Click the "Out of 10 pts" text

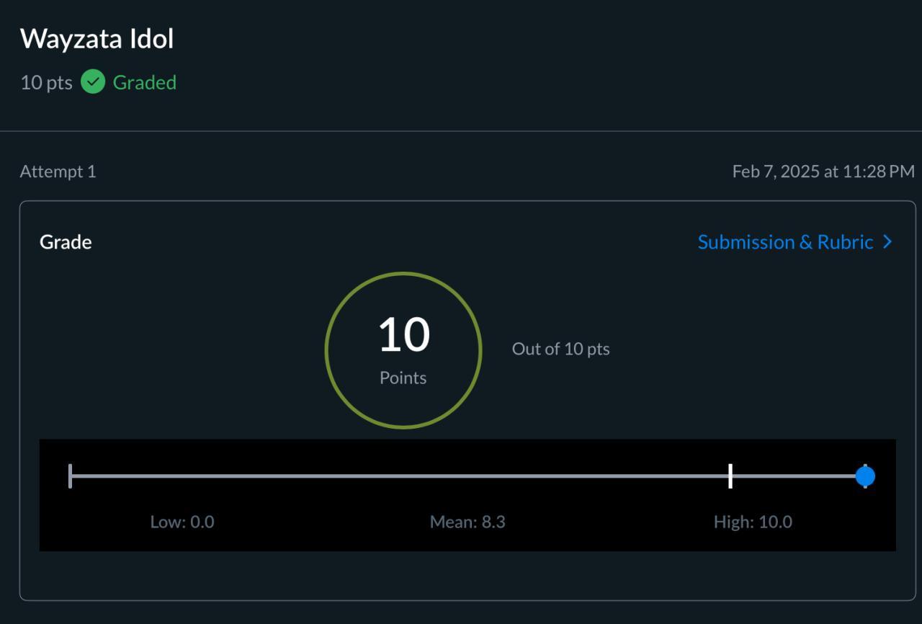(560, 349)
